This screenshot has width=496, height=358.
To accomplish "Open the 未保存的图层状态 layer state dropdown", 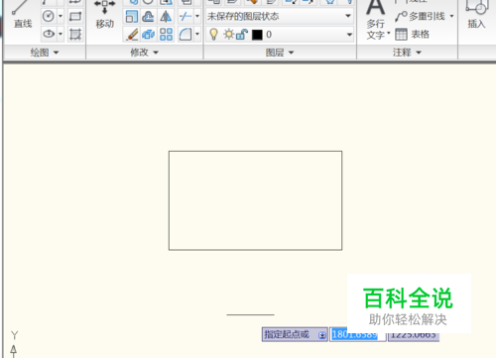I will pos(280,16).
